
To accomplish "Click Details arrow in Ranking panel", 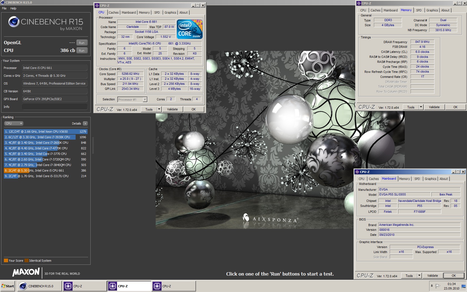I will click(85, 123).
